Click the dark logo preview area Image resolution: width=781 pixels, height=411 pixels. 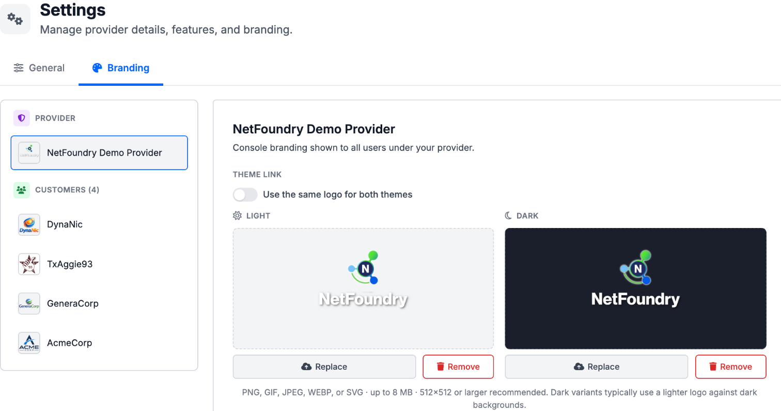pyautogui.click(x=635, y=288)
